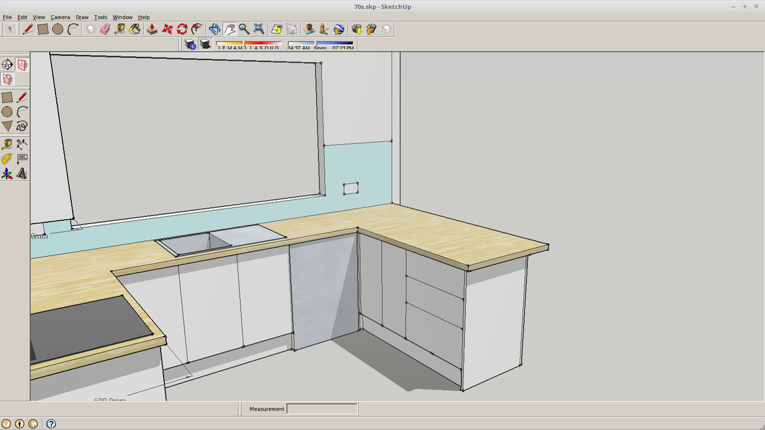The height and width of the screenshot is (430, 765).
Task: Choose the 3D Text tool
Action: point(22,174)
